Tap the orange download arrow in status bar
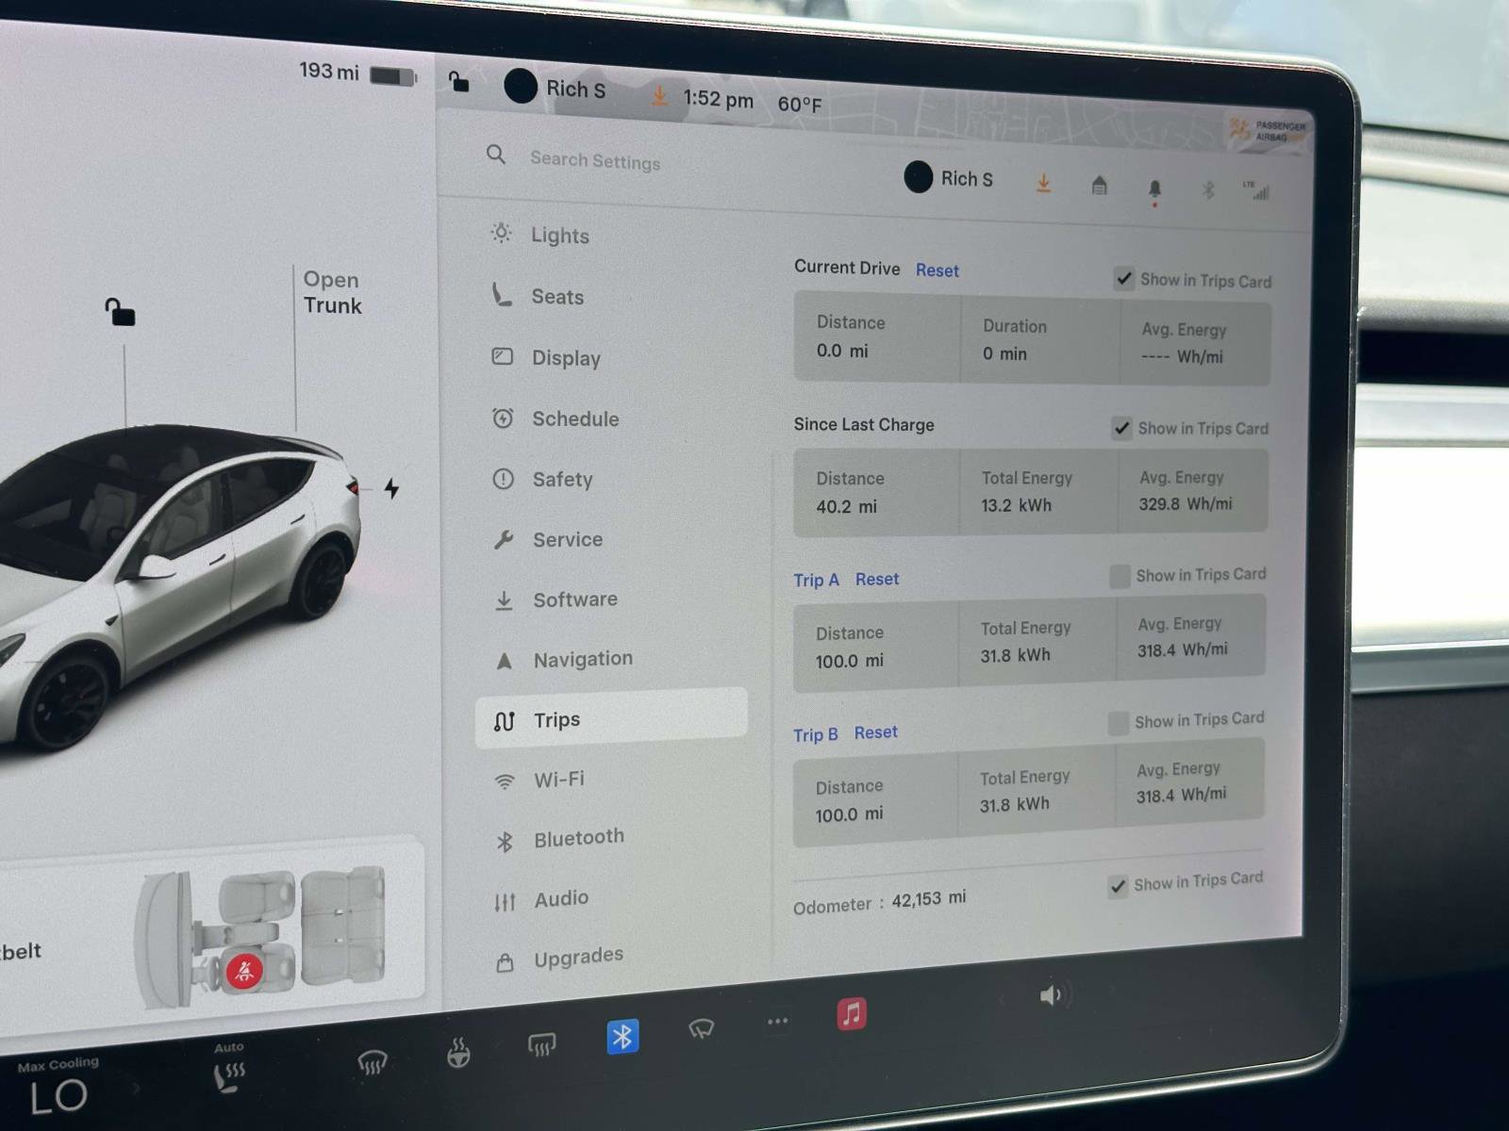Screen dimensions: 1509x1131 coord(659,94)
